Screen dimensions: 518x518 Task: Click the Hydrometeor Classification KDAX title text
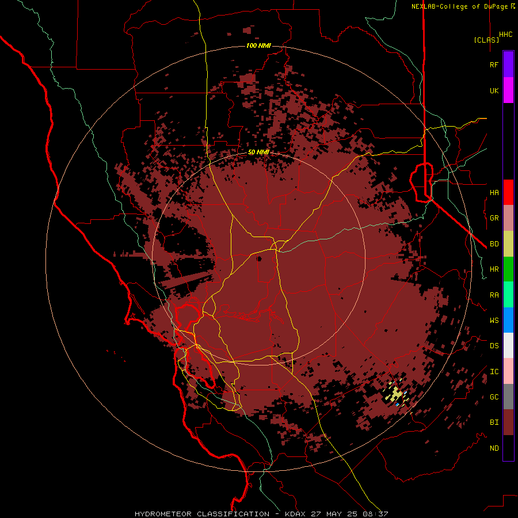[261, 514]
